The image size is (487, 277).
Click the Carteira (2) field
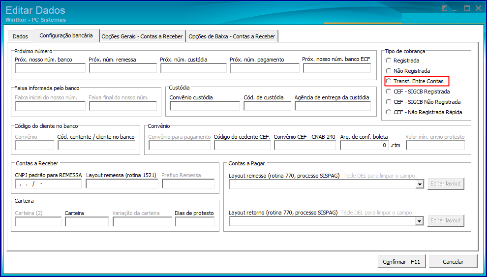[x=38, y=222]
